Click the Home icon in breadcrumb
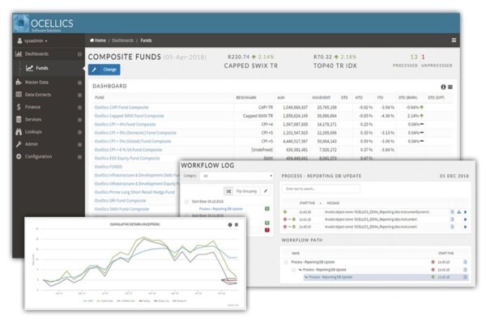The height and width of the screenshot is (324, 486). click(x=92, y=40)
